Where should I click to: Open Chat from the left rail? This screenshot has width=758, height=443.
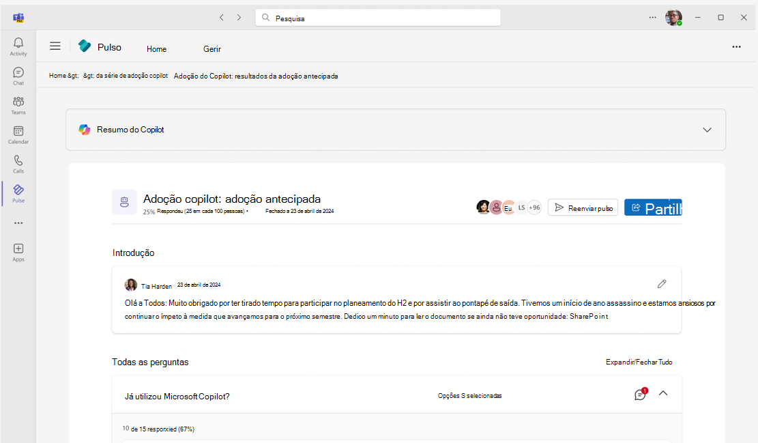pos(18,76)
